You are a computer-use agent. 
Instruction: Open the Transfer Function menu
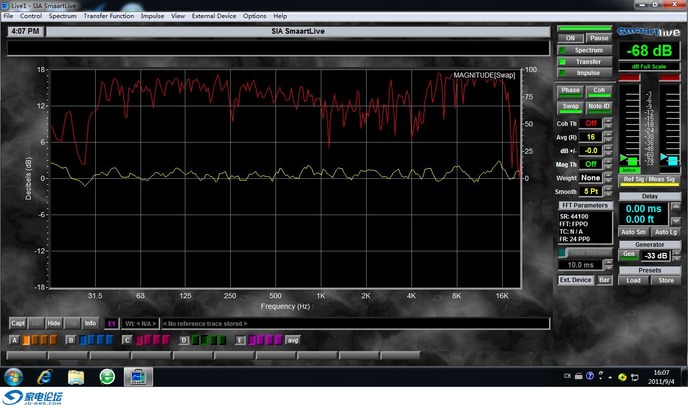pos(109,16)
